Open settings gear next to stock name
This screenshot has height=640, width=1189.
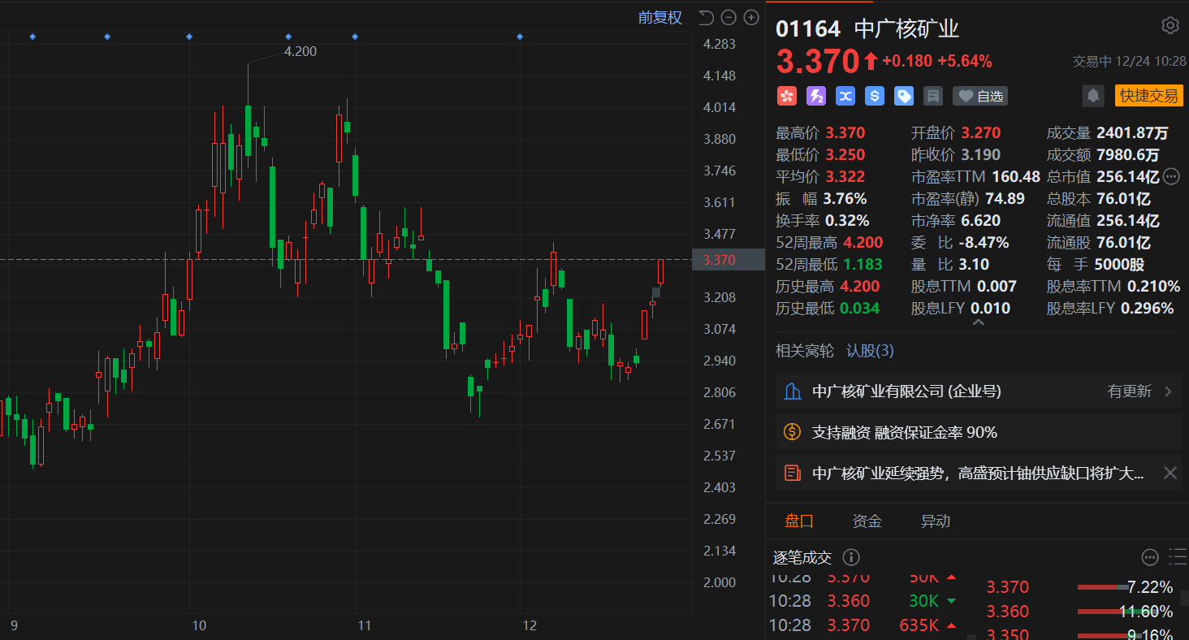pyautogui.click(x=1170, y=26)
